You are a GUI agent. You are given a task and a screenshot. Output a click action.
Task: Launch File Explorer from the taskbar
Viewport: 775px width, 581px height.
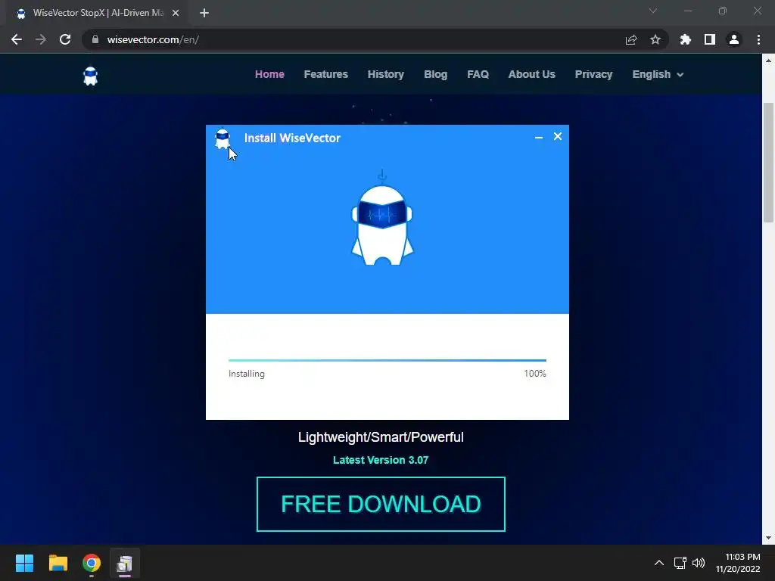[58, 563]
